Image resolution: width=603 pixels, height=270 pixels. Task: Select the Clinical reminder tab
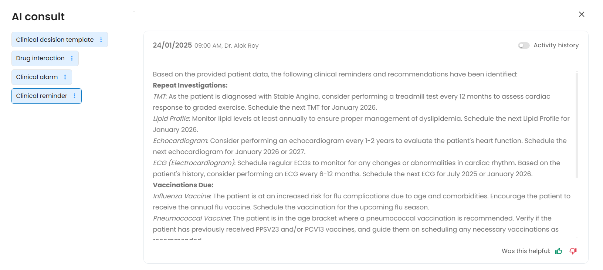coord(42,96)
